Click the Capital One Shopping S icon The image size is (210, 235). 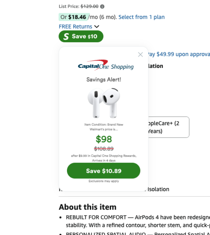(66, 37)
